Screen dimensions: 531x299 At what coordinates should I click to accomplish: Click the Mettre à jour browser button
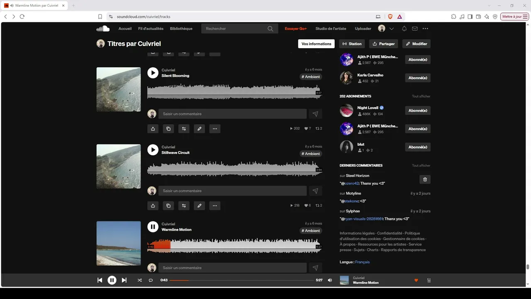pyautogui.click(x=515, y=17)
